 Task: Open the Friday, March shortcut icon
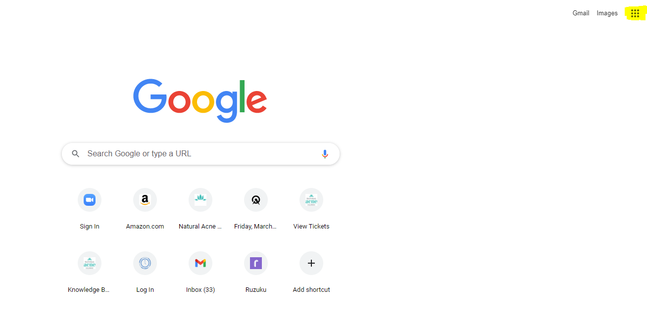[x=256, y=200]
